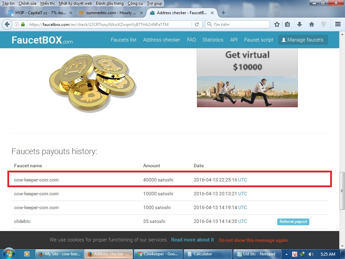The height and width of the screenshot is (259, 345).
Task: Select the Address checker - FaucetBox tab
Action: coord(182,13)
